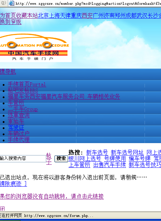Click the 请点击此链接 manual redirect link
This screenshot has width=161, height=221.
87,196
